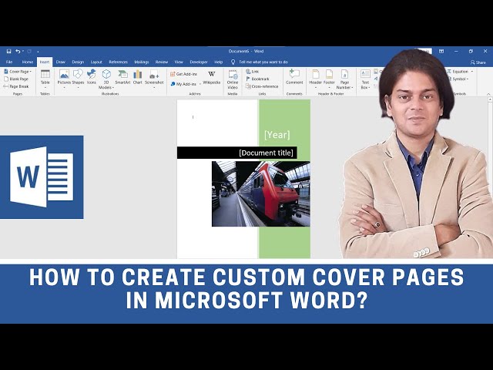The height and width of the screenshot is (370, 493).
Task: Open the Table insert dropdown
Action: tap(45, 79)
